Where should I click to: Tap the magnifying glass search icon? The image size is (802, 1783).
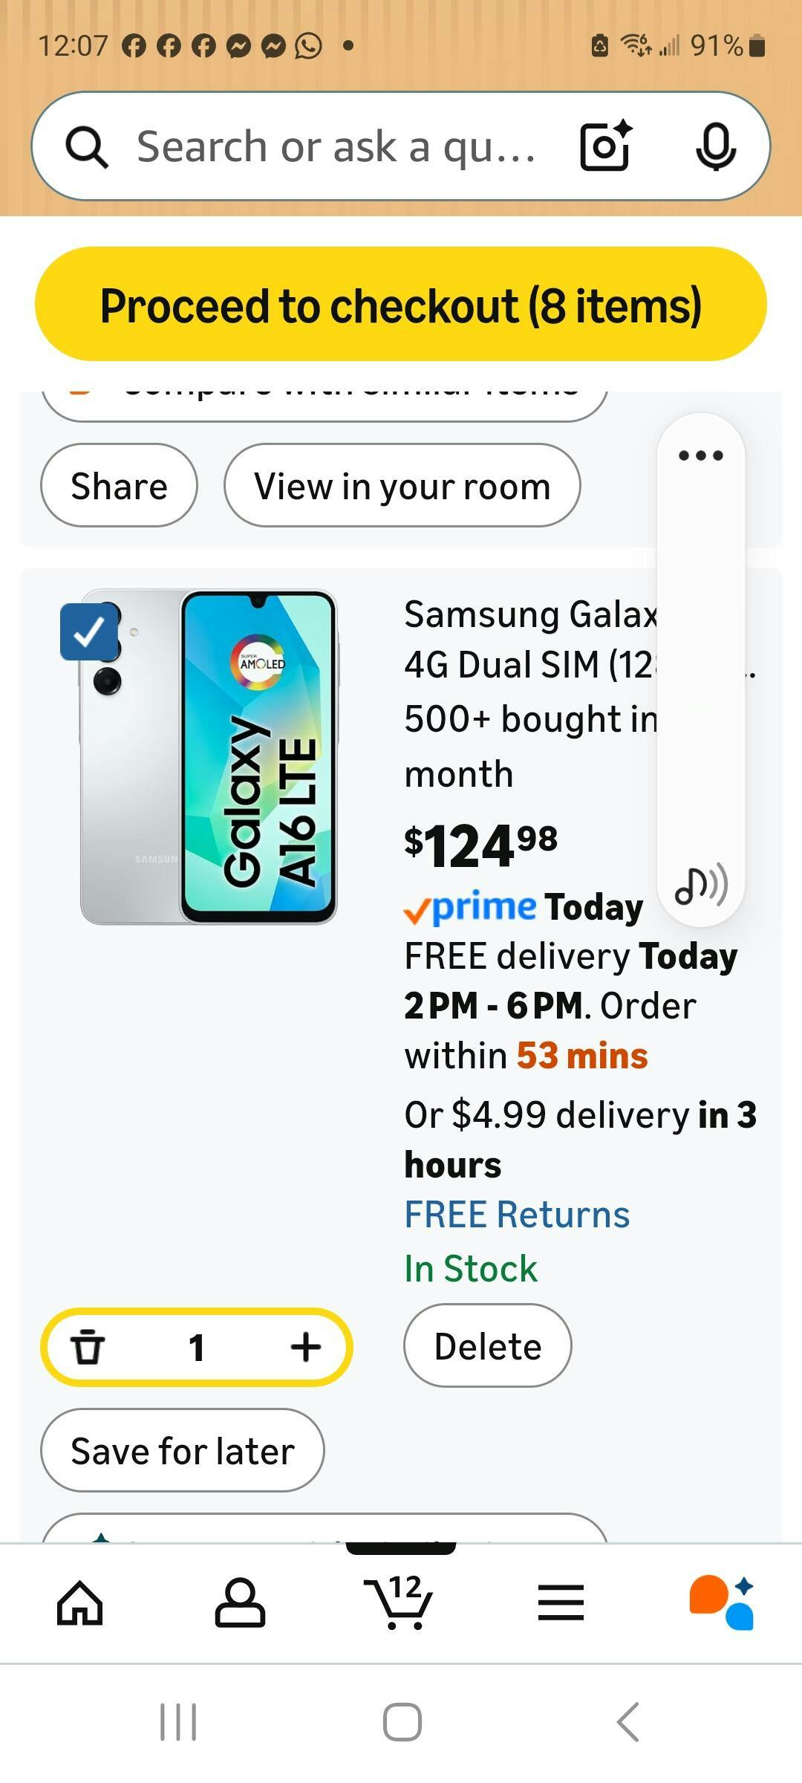pyautogui.click(x=87, y=146)
